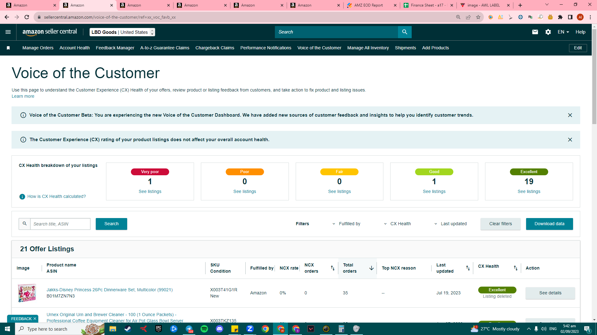
Task: Click Clear filters
Action: coord(501,224)
